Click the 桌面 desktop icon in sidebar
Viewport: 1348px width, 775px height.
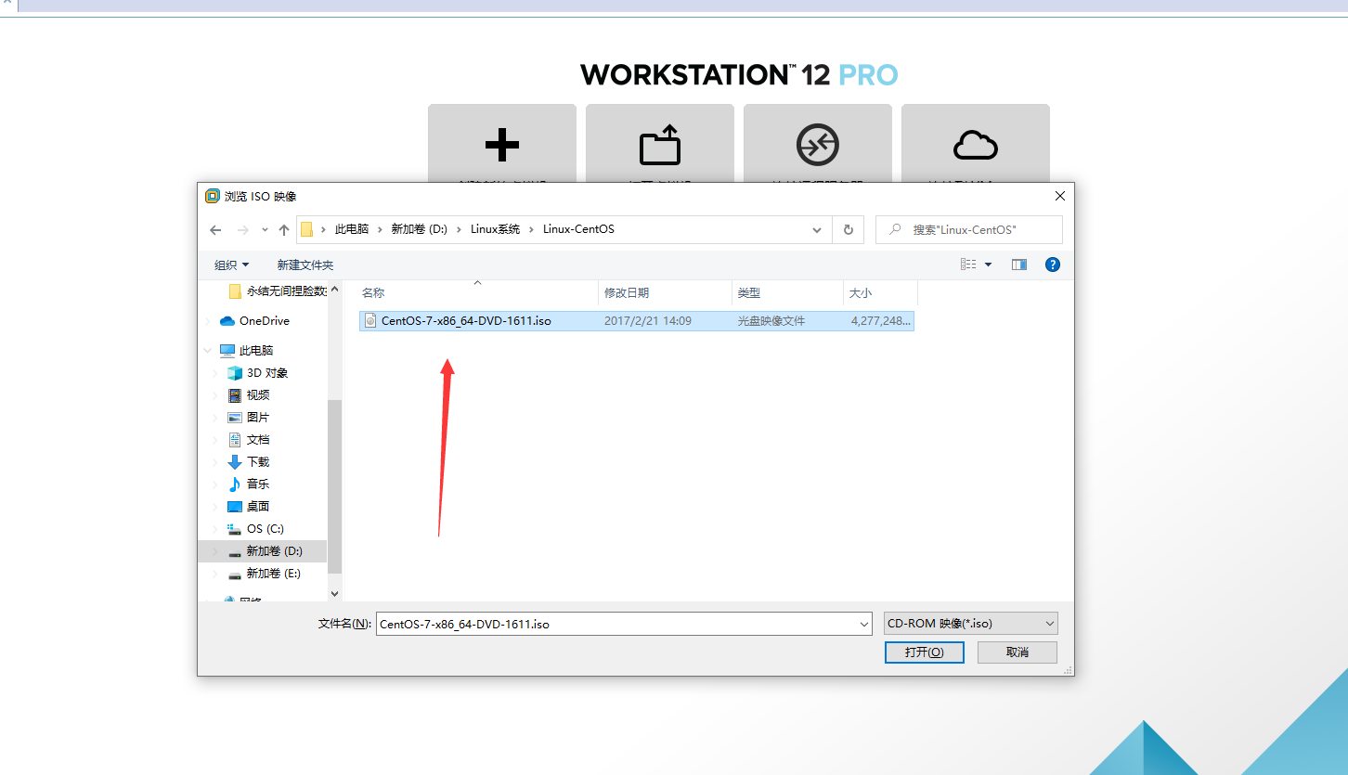pos(235,507)
